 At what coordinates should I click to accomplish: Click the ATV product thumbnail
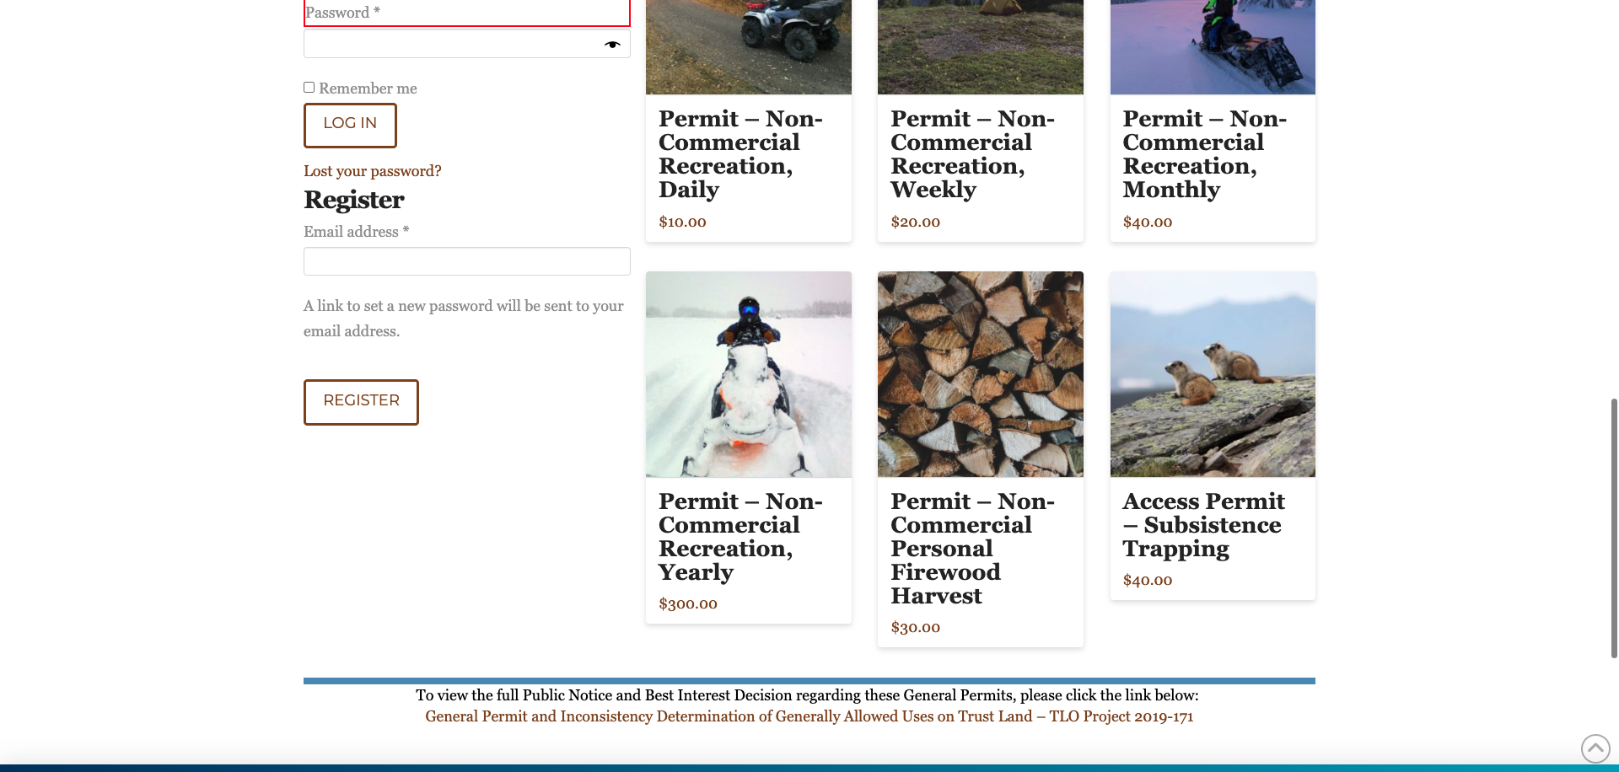click(x=748, y=46)
